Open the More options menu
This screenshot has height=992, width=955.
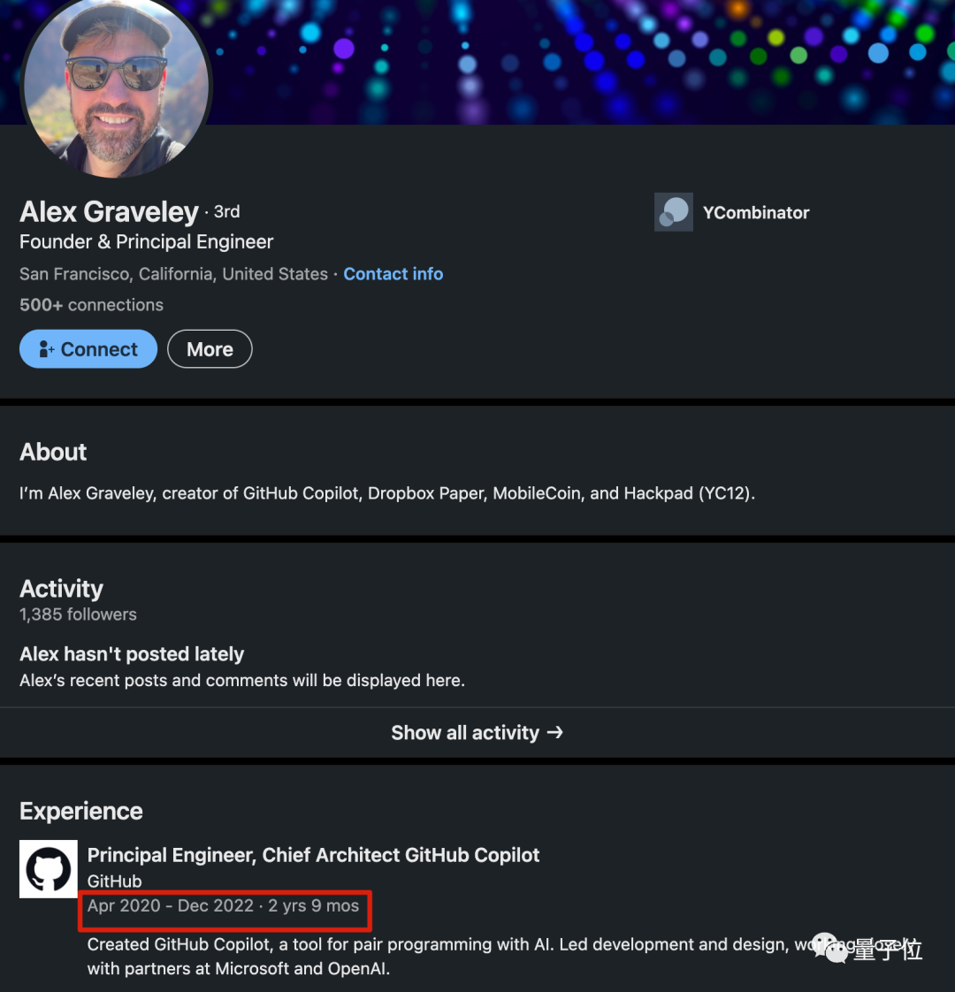click(x=210, y=348)
